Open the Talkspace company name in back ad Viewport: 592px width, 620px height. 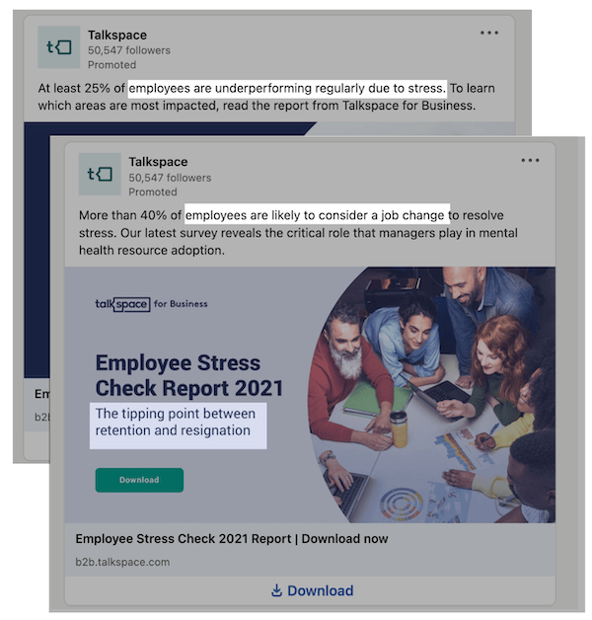click(117, 35)
